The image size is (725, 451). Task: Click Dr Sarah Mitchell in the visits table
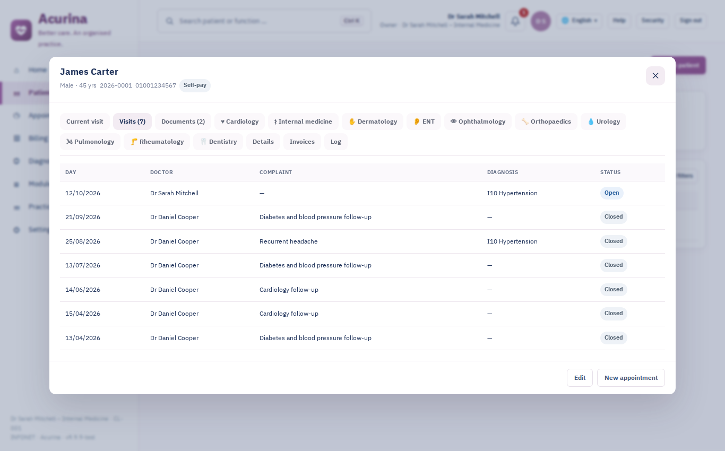174,193
